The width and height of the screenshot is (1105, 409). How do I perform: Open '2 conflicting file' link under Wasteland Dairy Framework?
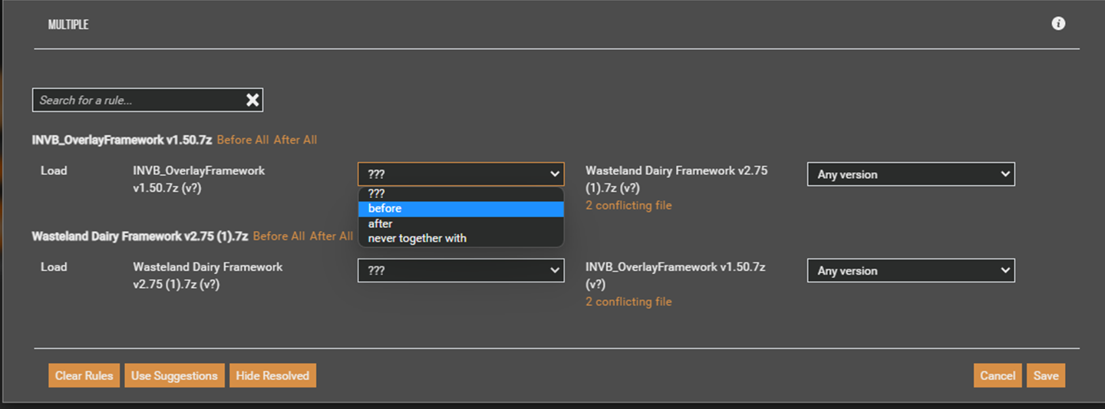pyautogui.click(x=628, y=206)
